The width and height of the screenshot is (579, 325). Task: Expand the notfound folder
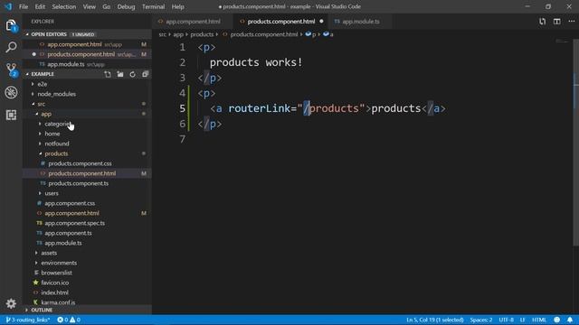[x=57, y=144]
